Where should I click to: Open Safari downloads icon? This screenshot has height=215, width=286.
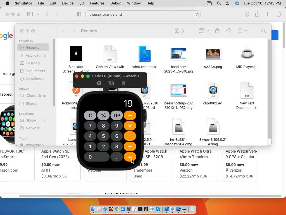[x=247, y=14]
